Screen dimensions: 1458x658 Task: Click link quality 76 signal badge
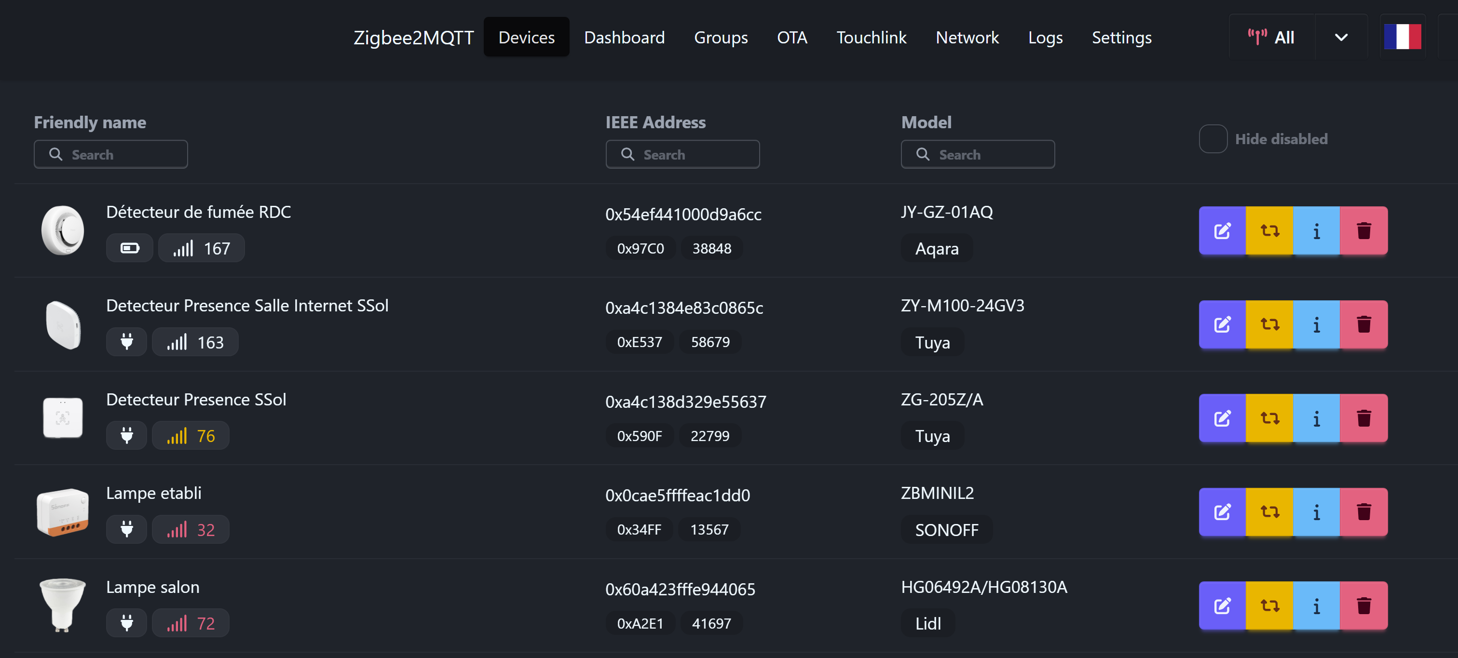coord(191,436)
